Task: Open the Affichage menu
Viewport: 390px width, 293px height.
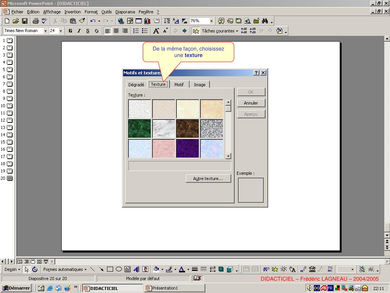Action: 52,12
